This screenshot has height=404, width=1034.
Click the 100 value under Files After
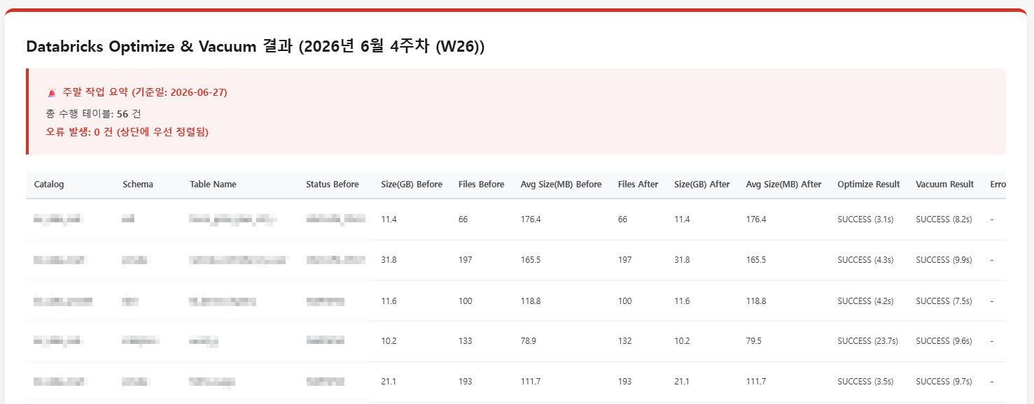coord(625,301)
